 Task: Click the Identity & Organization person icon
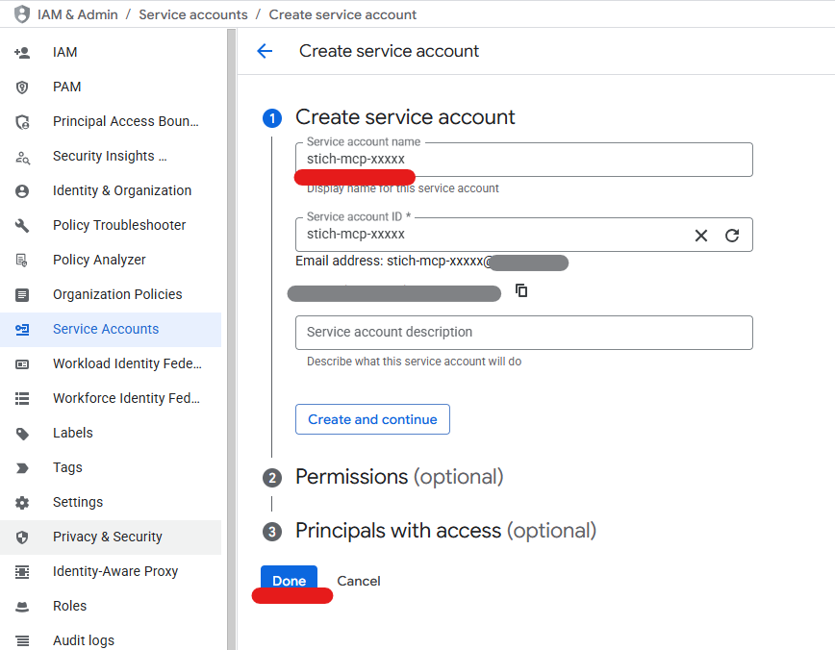click(22, 191)
